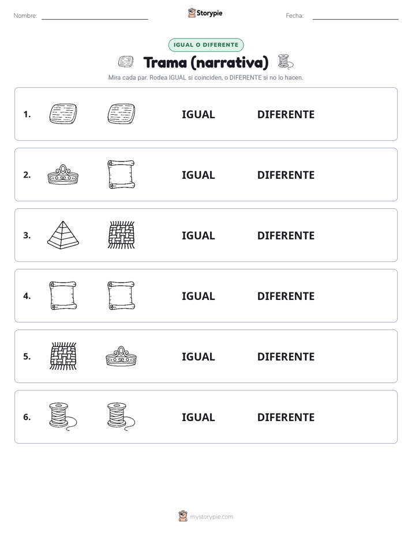Click the Fecha input line
Screen dimensions: 412x533
click(x=355, y=16)
